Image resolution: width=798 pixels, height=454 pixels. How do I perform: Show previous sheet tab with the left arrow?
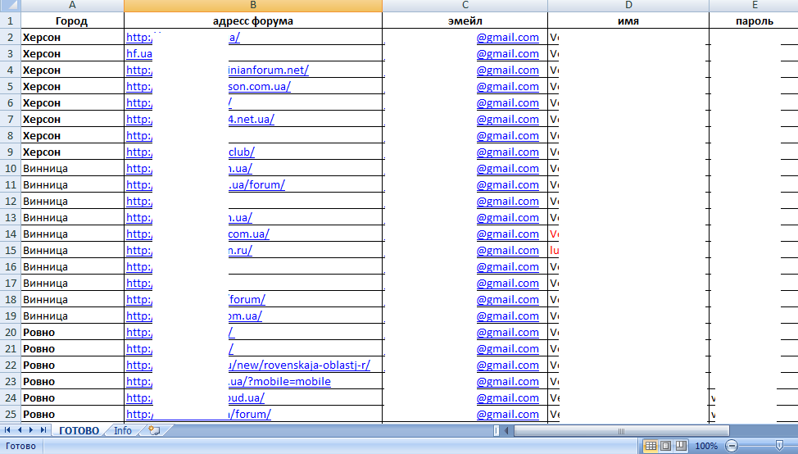[20, 430]
